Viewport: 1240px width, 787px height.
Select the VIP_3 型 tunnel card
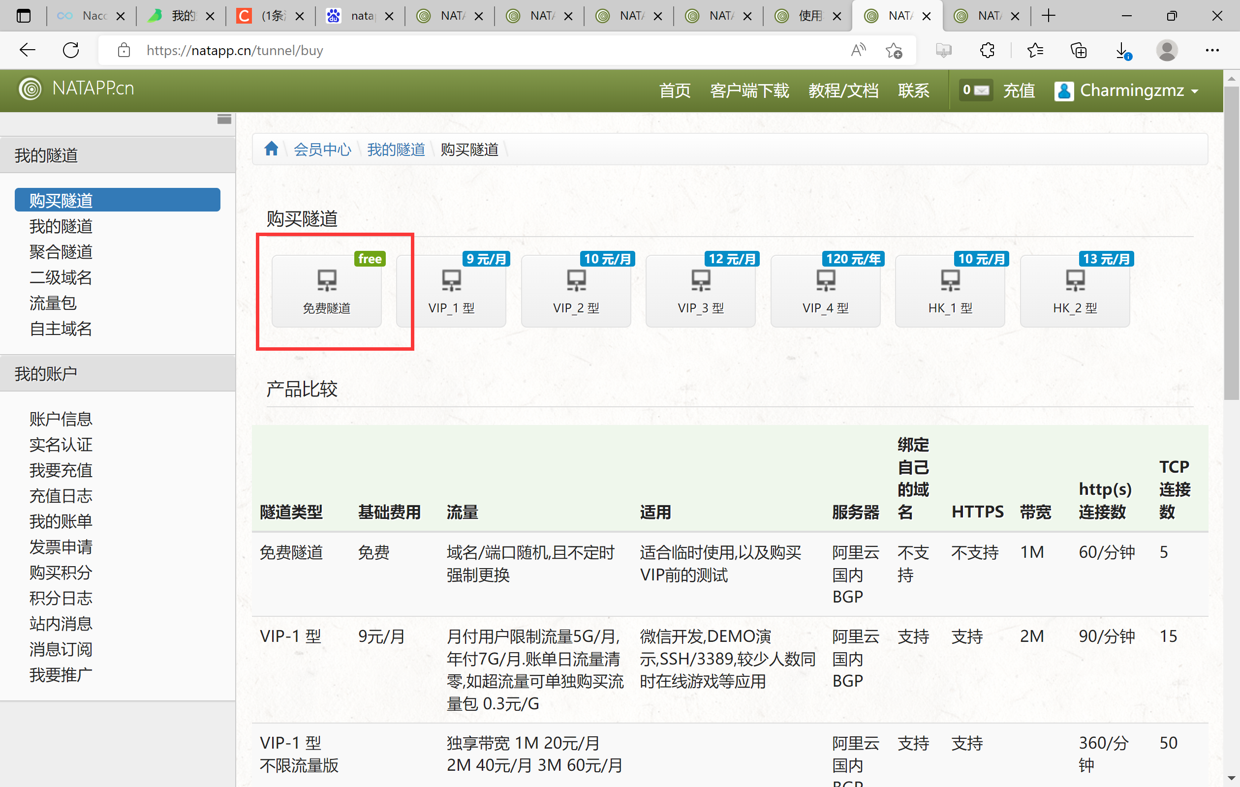[700, 291]
